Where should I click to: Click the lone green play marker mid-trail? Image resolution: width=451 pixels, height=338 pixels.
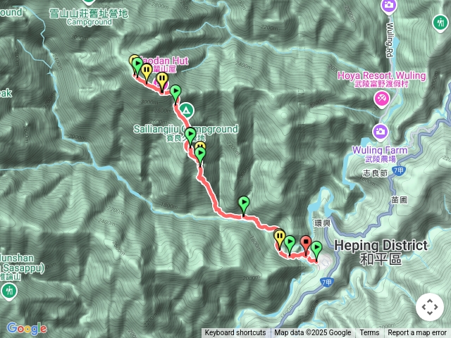244,205
